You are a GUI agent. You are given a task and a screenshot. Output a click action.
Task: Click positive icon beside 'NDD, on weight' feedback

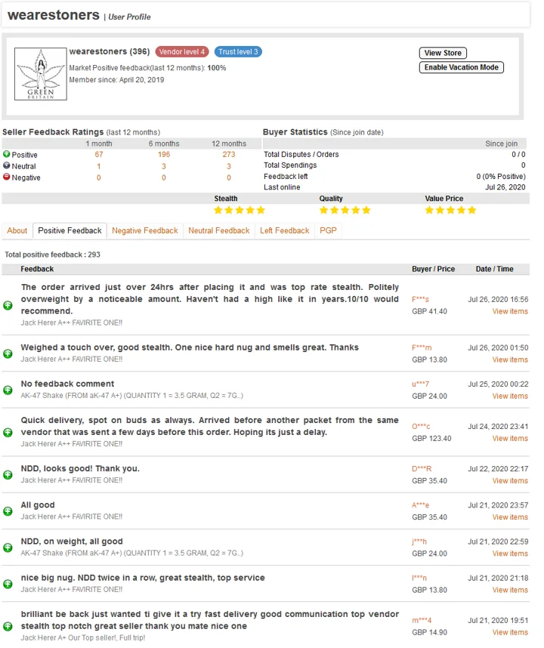point(8,548)
